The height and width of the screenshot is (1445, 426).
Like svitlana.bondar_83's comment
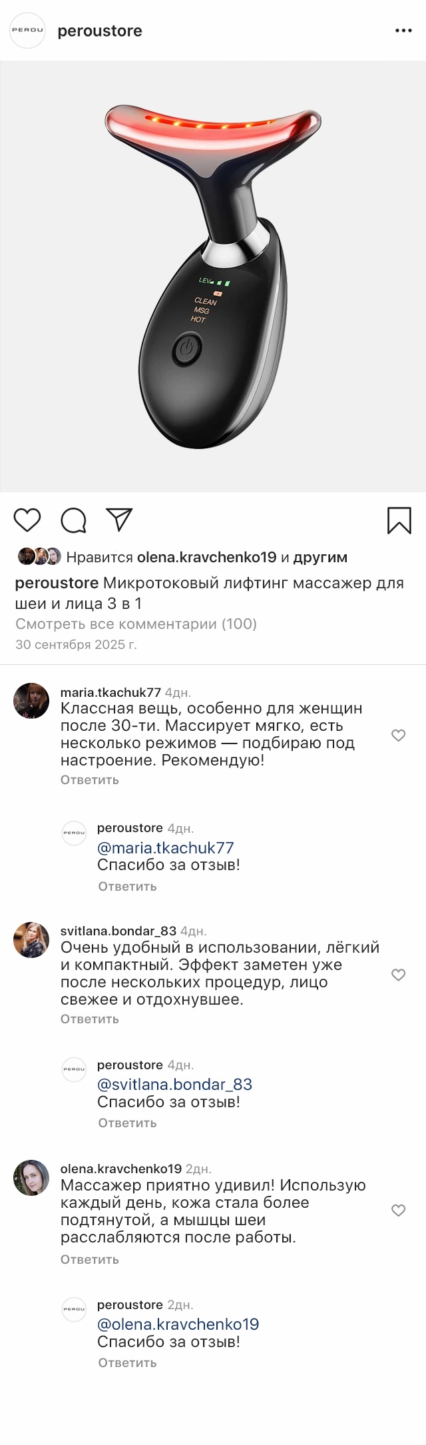pyautogui.click(x=398, y=975)
